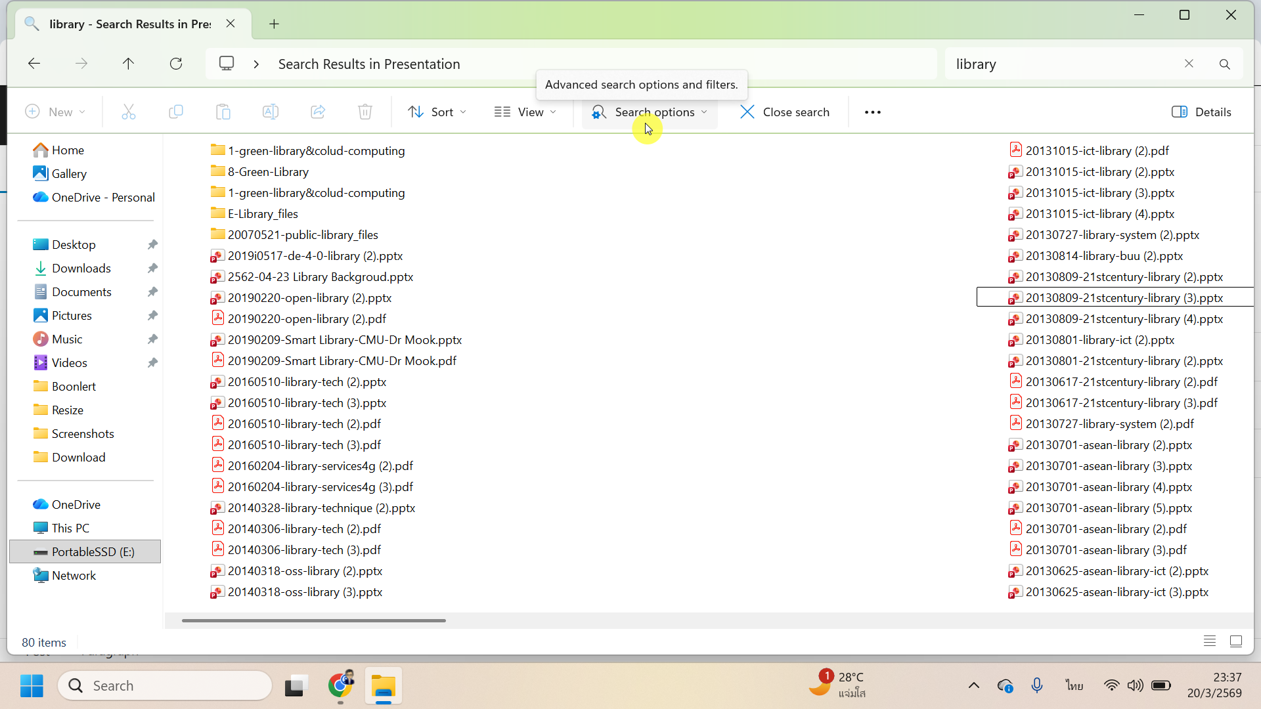The image size is (1261, 709).
Task: Switch to details list view in status bar
Action: point(1210,641)
